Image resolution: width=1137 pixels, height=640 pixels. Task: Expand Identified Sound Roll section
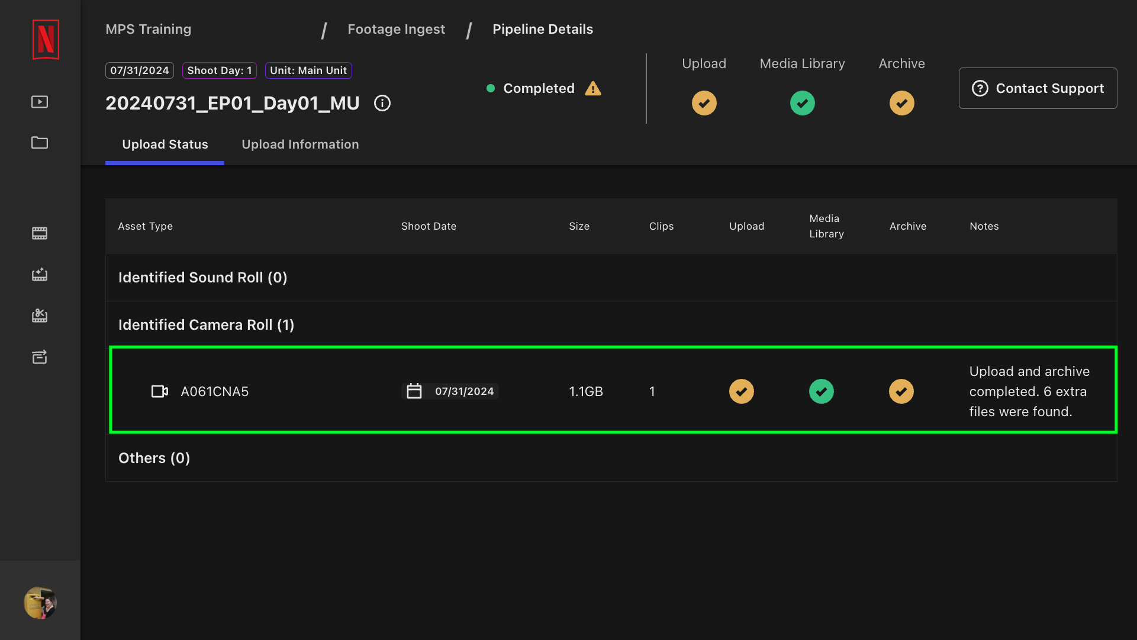(202, 278)
